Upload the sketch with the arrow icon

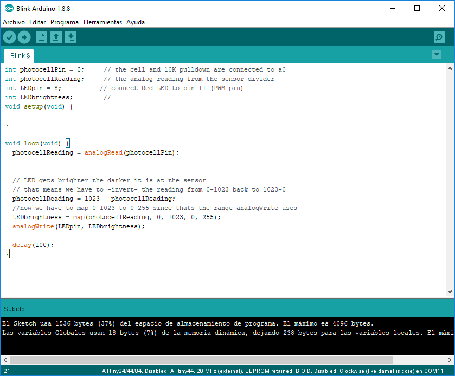(x=24, y=37)
